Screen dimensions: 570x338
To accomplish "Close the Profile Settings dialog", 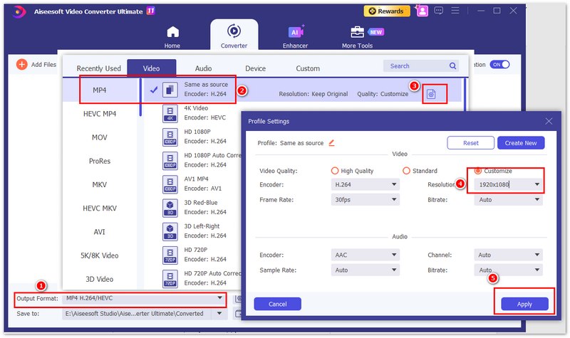I will click(548, 122).
